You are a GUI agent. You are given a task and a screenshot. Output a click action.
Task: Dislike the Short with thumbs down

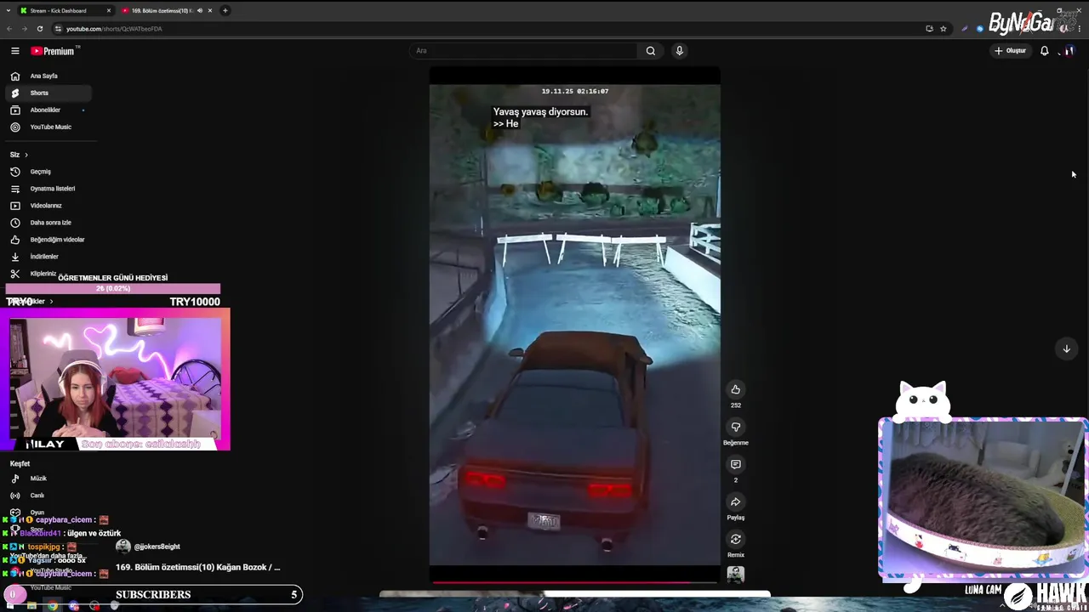pyautogui.click(x=736, y=427)
